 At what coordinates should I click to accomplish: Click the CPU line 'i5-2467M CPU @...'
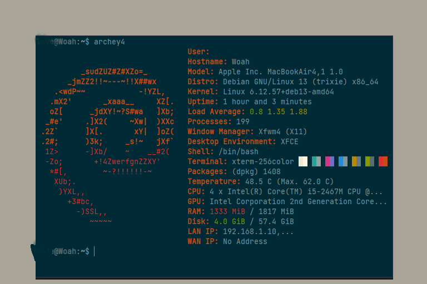click(x=345, y=191)
